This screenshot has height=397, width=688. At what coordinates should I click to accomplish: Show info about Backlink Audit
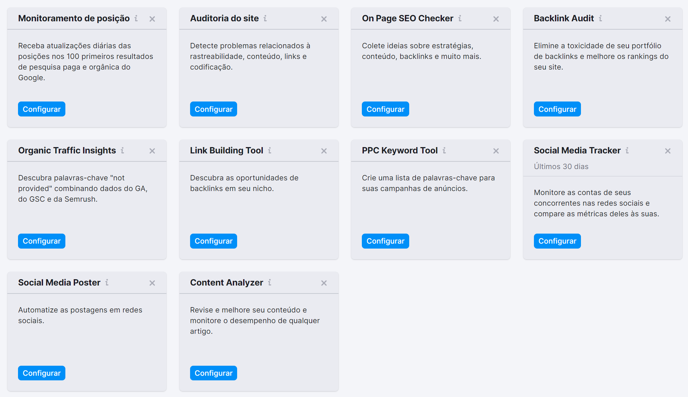coord(601,19)
